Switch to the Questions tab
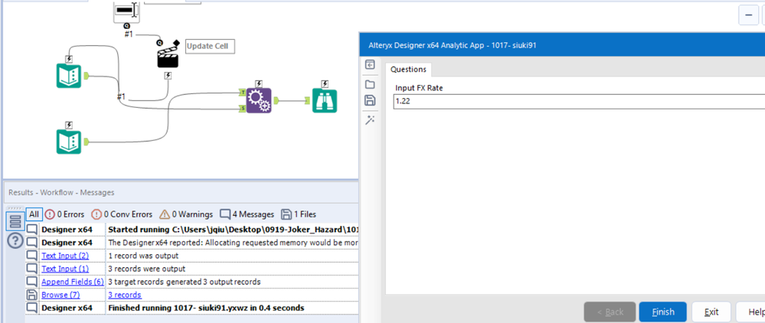The height and width of the screenshot is (323, 765). (x=408, y=70)
